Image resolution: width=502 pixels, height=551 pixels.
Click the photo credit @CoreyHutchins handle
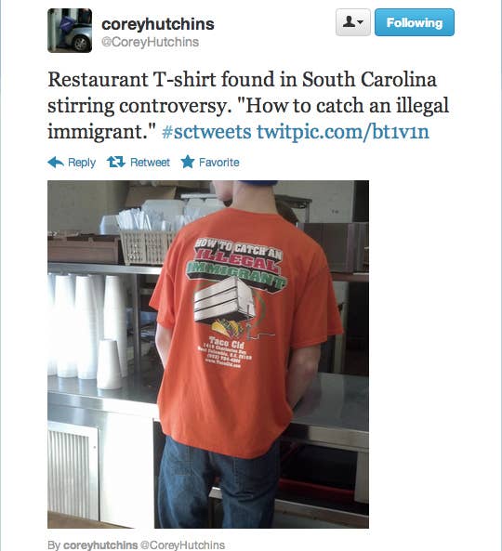click(x=182, y=545)
